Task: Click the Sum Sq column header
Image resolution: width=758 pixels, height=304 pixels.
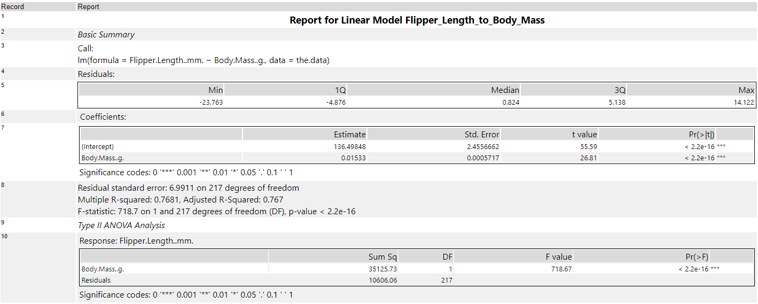Action: click(382, 257)
